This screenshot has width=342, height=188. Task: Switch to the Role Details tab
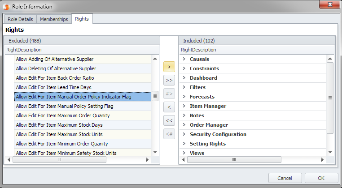(x=21, y=19)
